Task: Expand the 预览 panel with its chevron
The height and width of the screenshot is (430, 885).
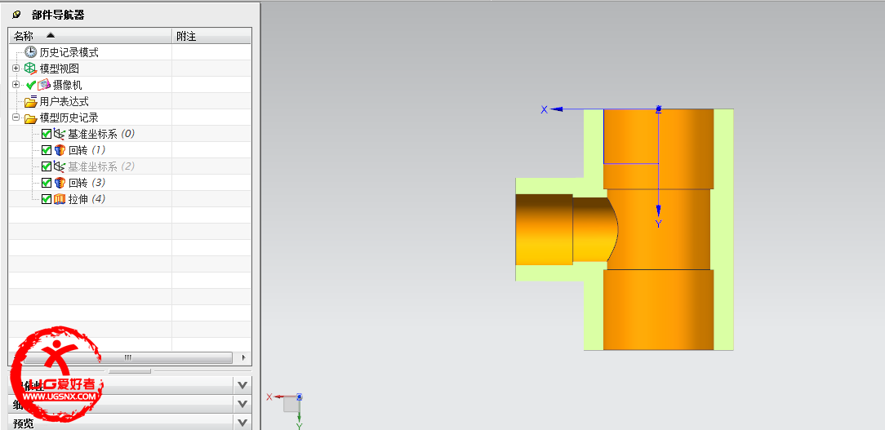Action: click(242, 423)
